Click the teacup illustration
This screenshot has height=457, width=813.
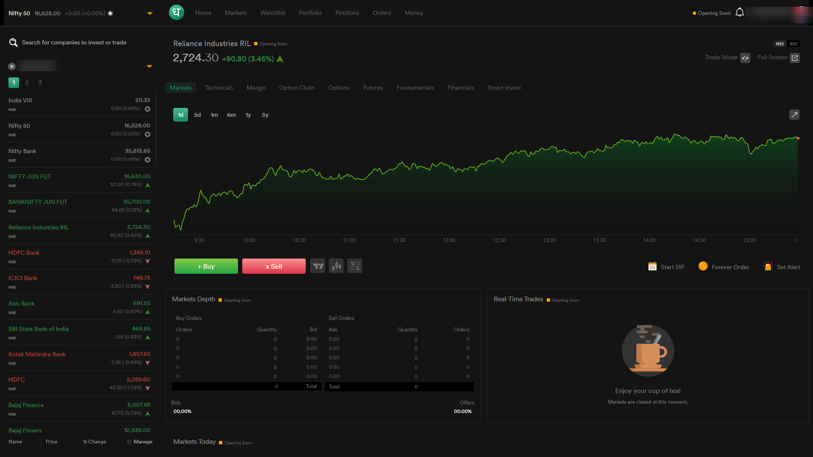(x=648, y=350)
